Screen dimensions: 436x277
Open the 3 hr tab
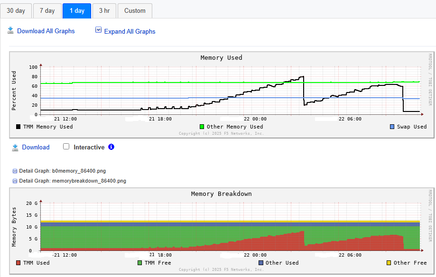[104, 10]
